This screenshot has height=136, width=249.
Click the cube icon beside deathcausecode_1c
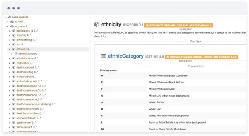tap(14, 95)
